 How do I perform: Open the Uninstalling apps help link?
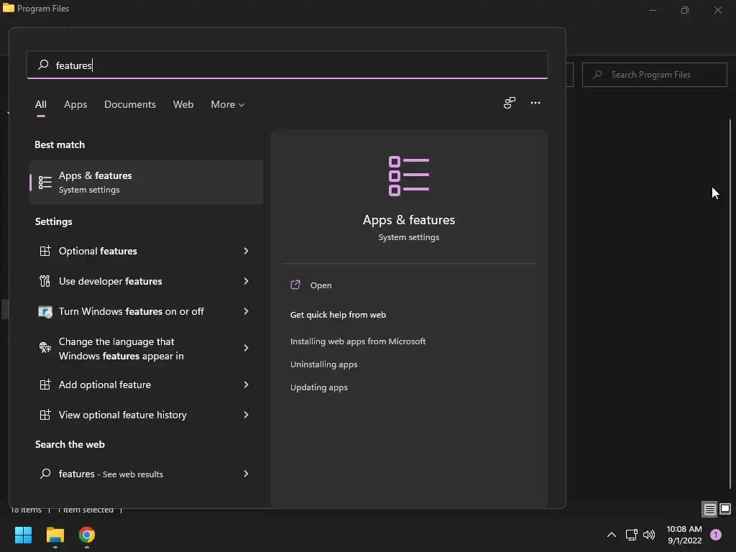click(x=323, y=364)
